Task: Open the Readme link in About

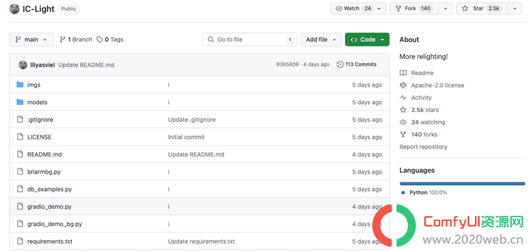Action: coord(422,73)
